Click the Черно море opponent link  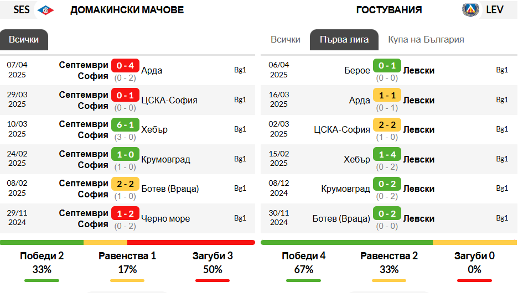tap(165, 218)
